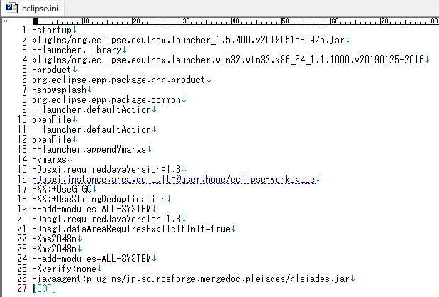Click the line "-Xms2048m"

click(55, 239)
